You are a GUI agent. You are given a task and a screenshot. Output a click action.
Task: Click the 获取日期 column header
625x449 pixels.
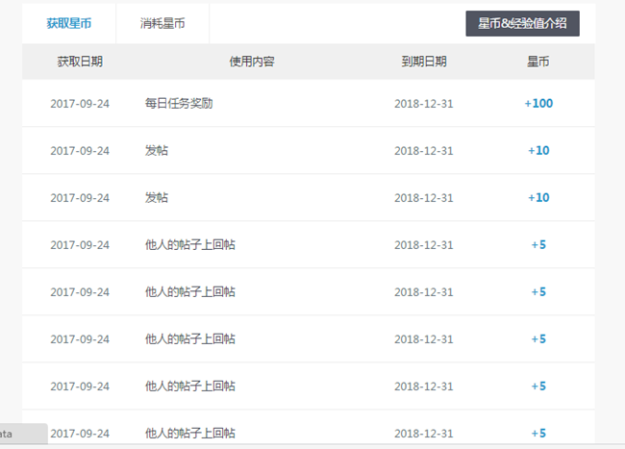click(80, 62)
